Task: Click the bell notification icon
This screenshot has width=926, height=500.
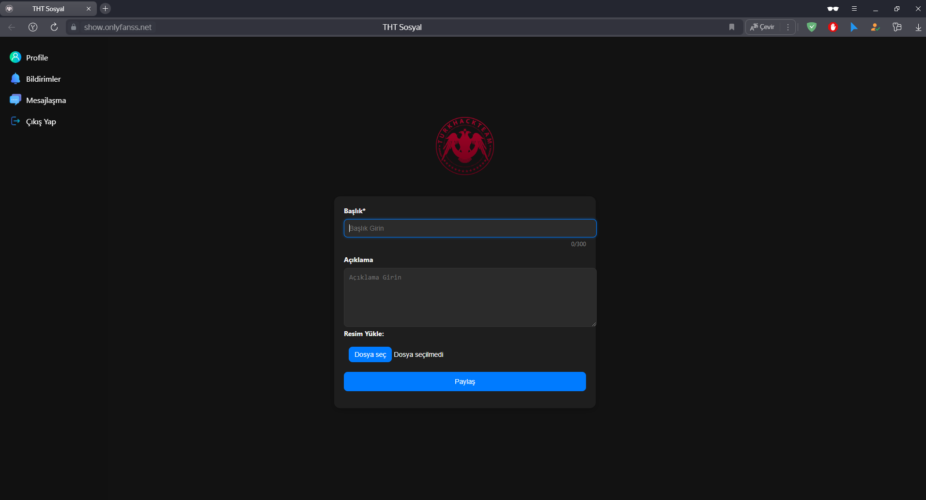Action: [x=15, y=78]
